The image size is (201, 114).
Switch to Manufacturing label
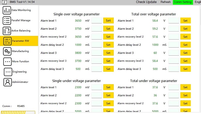20,51
